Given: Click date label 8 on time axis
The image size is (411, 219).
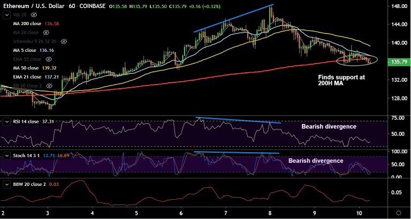Looking at the screenshot, I should pyautogui.click(x=270, y=213).
